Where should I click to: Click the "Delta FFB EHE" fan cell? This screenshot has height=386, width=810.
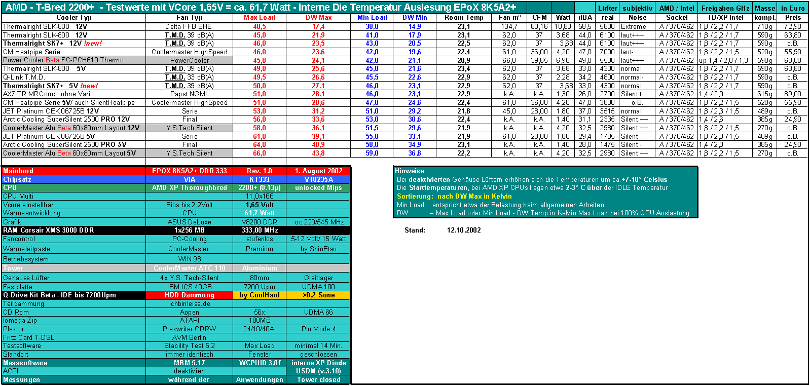click(190, 26)
